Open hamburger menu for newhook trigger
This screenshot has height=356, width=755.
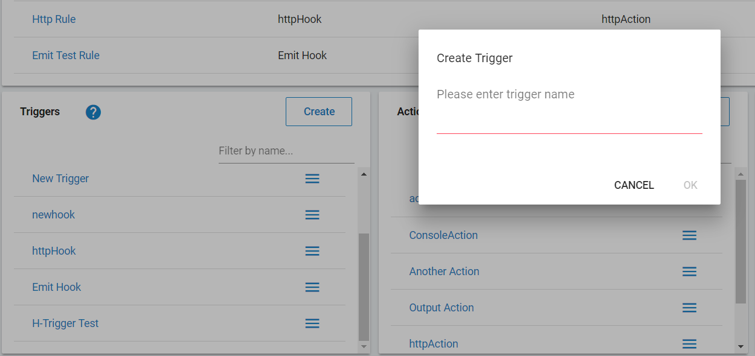(312, 215)
